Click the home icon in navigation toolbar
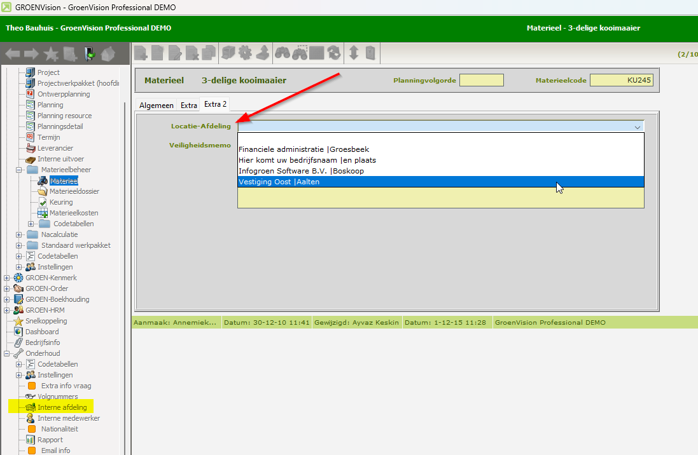 point(108,54)
